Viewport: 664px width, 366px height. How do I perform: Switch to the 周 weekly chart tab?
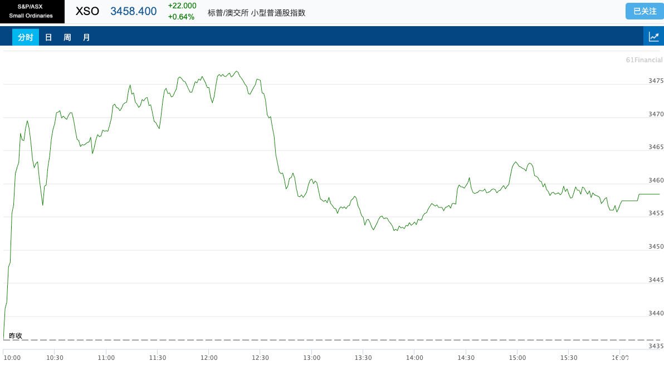pyautogui.click(x=67, y=37)
